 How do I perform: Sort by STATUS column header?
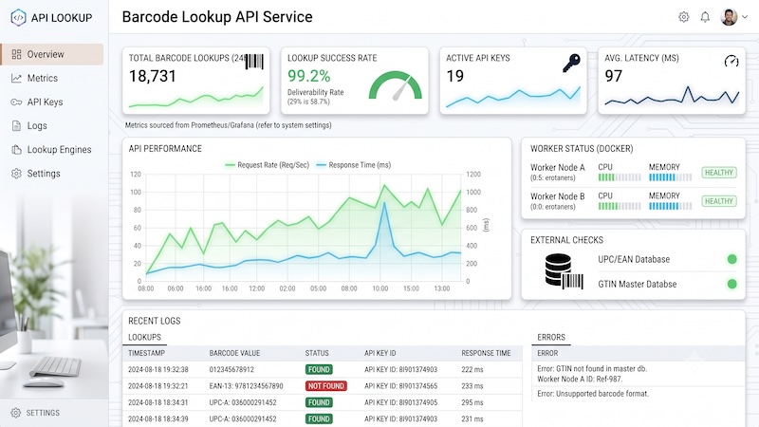(x=317, y=353)
